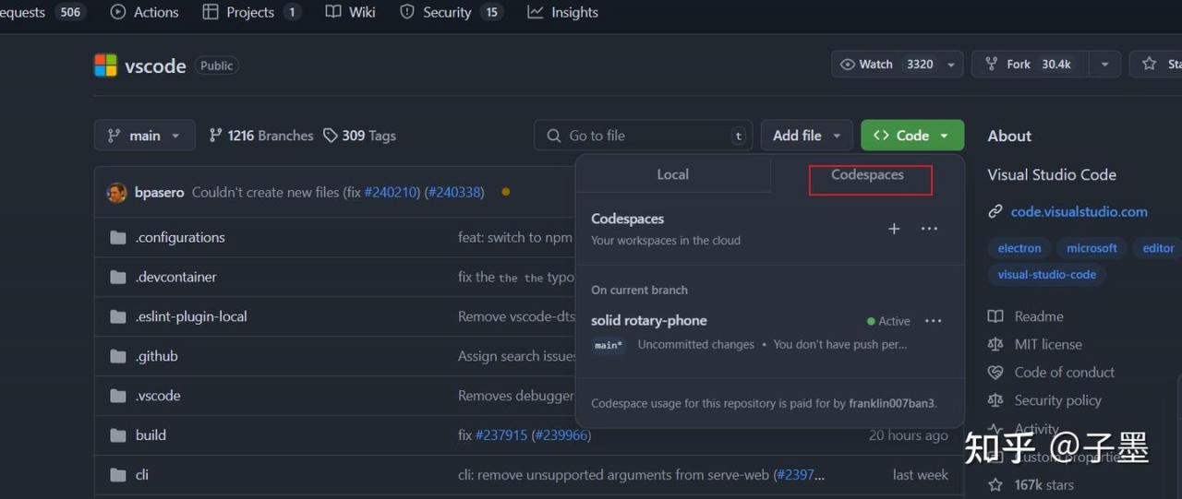Focus the Go to file search field
Image resolution: width=1182 pixels, height=499 pixels.
(643, 136)
